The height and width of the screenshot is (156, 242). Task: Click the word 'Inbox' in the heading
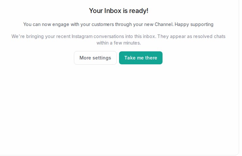pos(113,11)
